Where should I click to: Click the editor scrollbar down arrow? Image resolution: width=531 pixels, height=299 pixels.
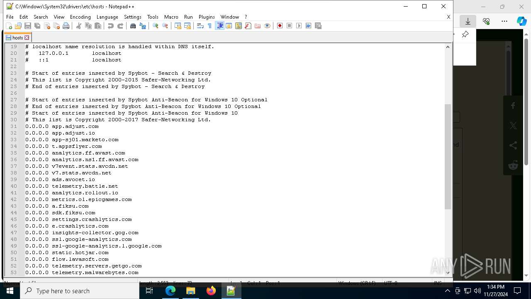pos(448,273)
